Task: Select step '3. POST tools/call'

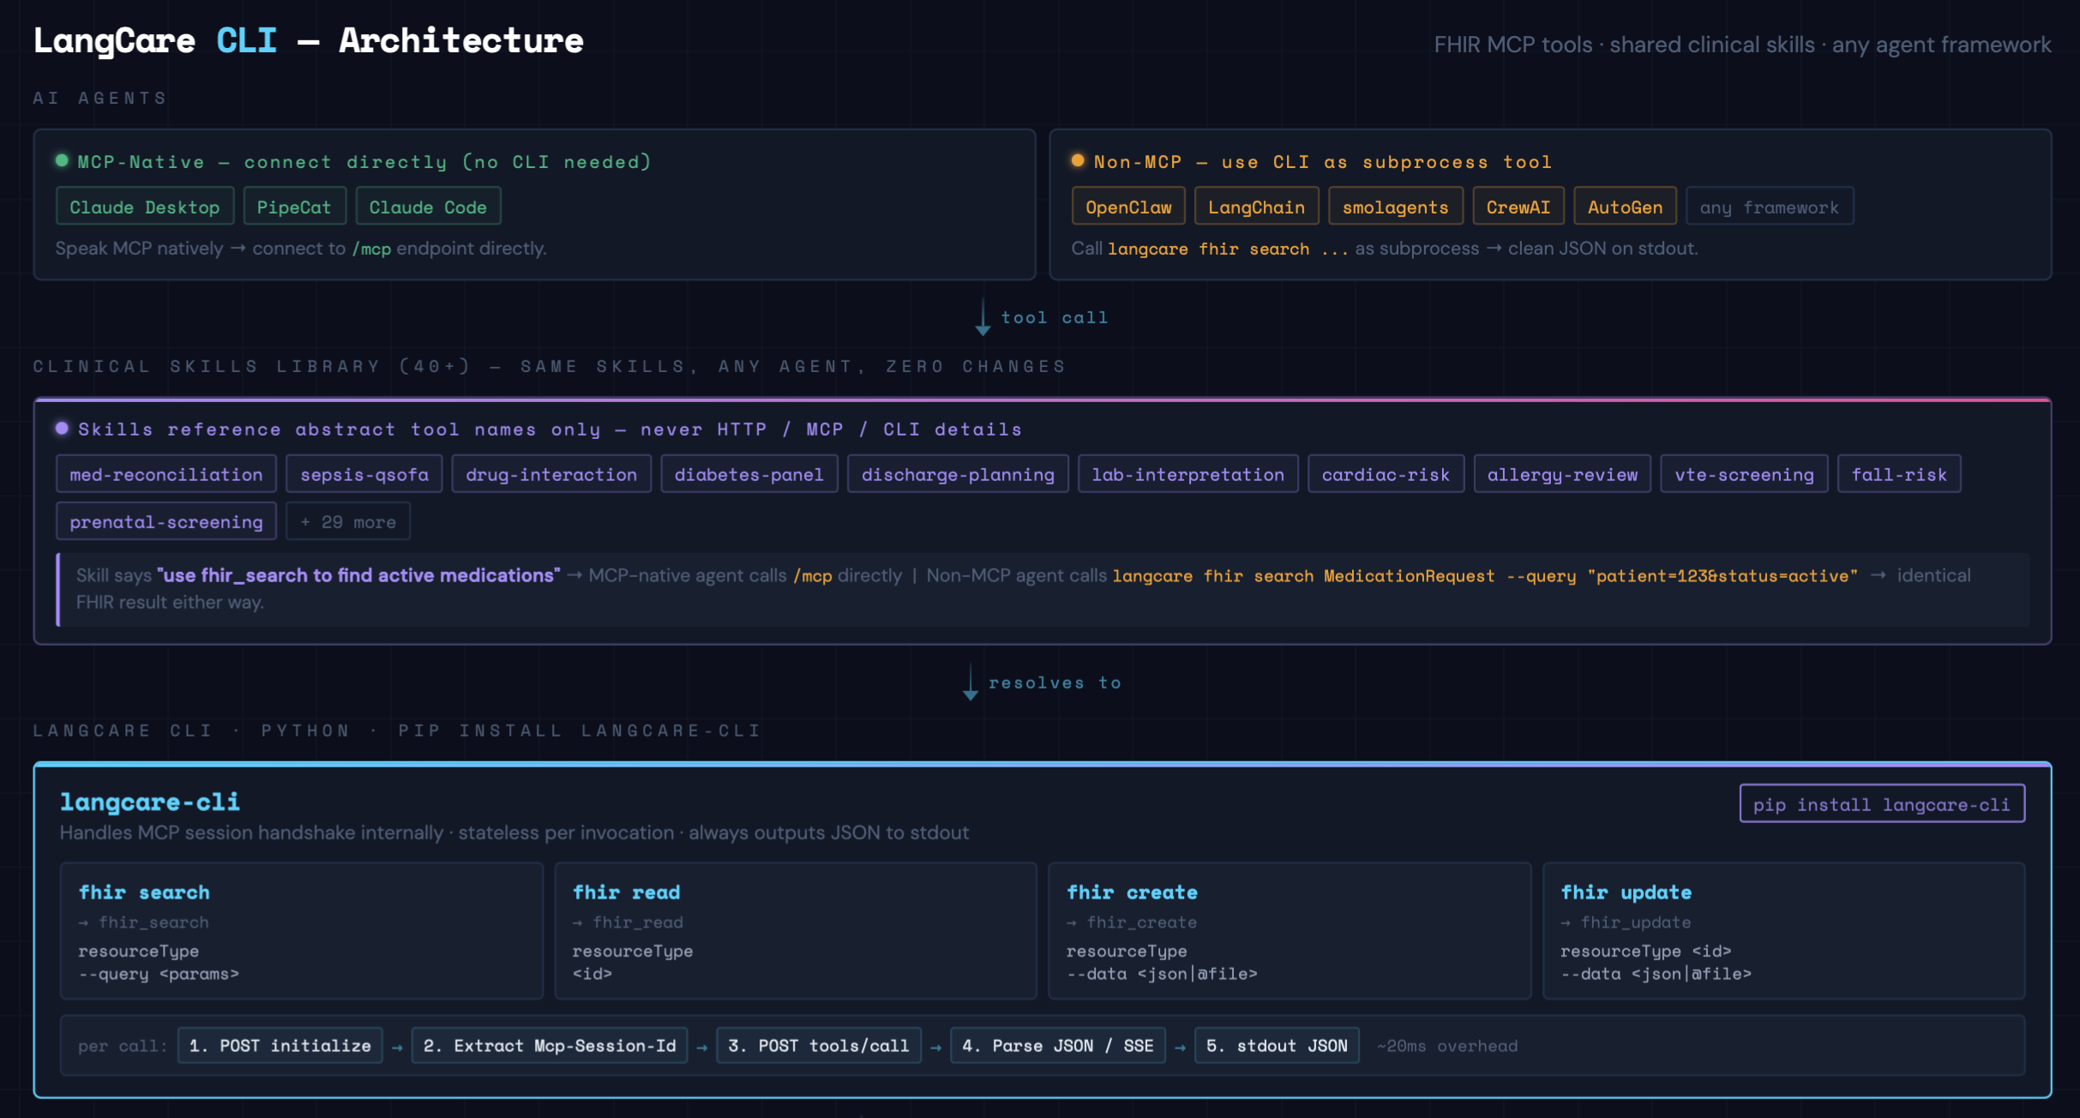Action: (819, 1046)
